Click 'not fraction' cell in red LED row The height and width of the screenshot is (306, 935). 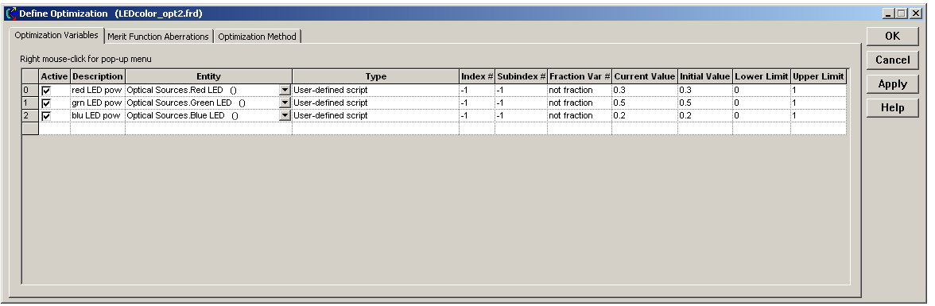(580, 90)
